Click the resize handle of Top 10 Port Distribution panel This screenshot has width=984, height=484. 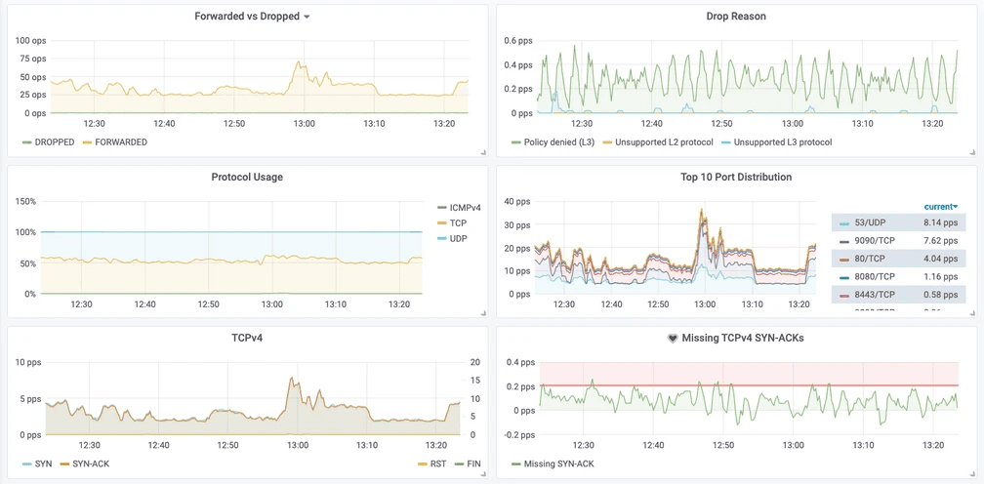[x=971, y=312]
